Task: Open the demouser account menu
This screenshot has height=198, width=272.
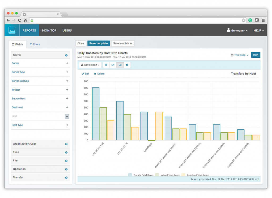Action: pos(237,30)
